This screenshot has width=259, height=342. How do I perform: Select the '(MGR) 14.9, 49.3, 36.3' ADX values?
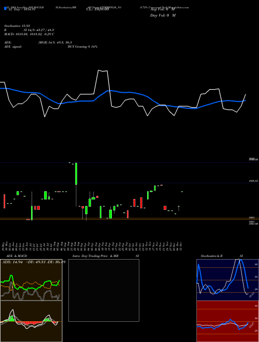tap(55, 42)
